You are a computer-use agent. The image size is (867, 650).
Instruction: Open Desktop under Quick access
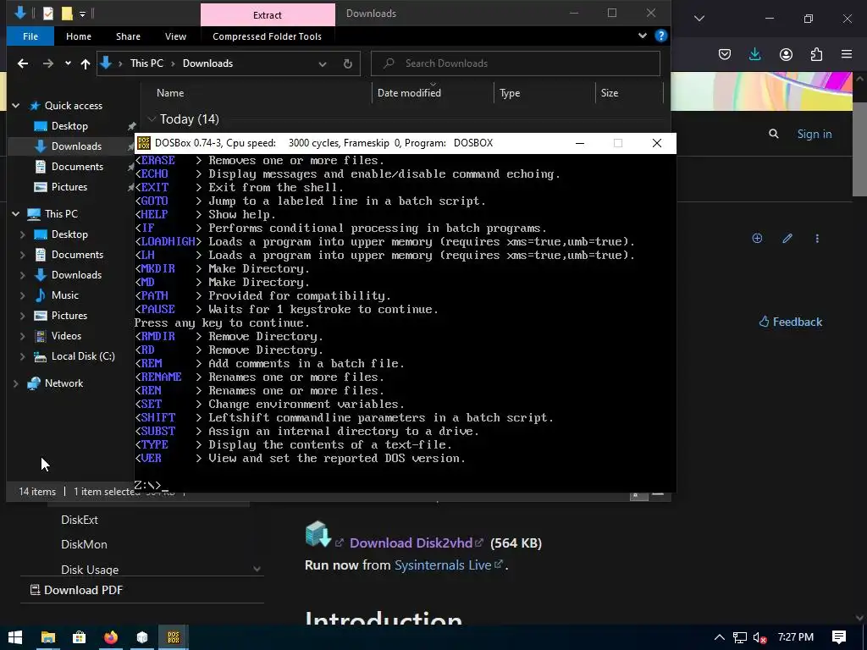point(69,126)
